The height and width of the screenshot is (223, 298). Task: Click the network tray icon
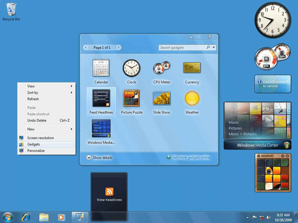262,217
